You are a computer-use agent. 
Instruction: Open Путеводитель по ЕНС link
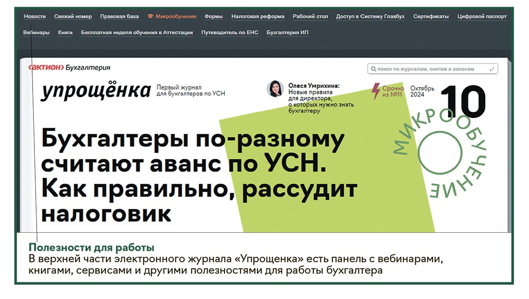(230, 33)
